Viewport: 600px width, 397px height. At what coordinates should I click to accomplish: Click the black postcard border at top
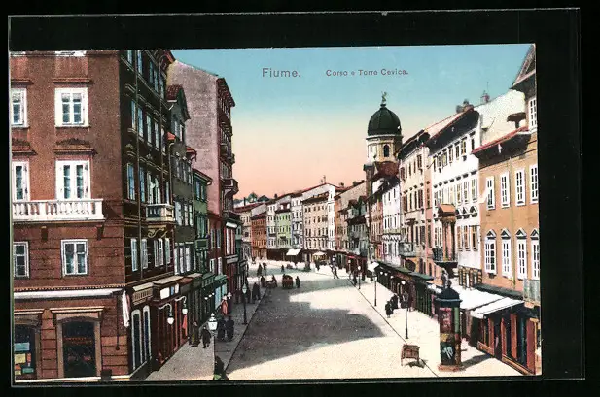tap(292, 29)
